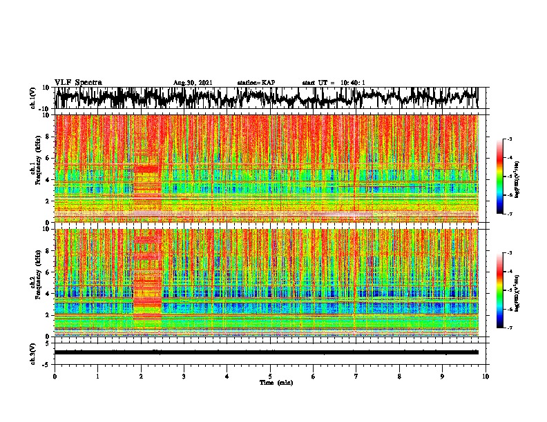Image resolution: width=547 pixels, height=422 pixels.
Task: Click the ch.1 voltage waveform trace
Action: (267, 98)
